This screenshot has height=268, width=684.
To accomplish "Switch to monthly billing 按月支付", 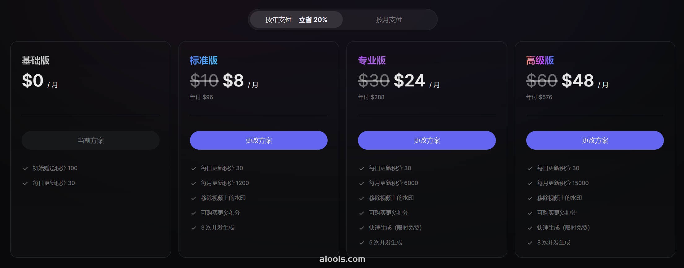I will click(x=389, y=20).
